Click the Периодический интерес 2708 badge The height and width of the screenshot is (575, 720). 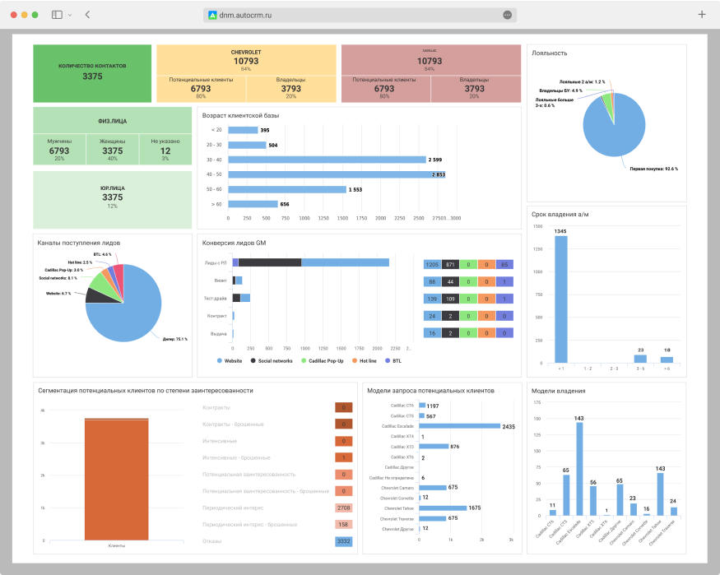pyautogui.click(x=344, y=508)
